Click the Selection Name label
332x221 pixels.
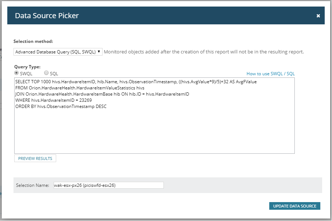(x=32, y=185)
